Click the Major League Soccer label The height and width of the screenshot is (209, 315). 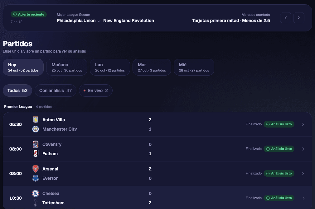[73, 15]
